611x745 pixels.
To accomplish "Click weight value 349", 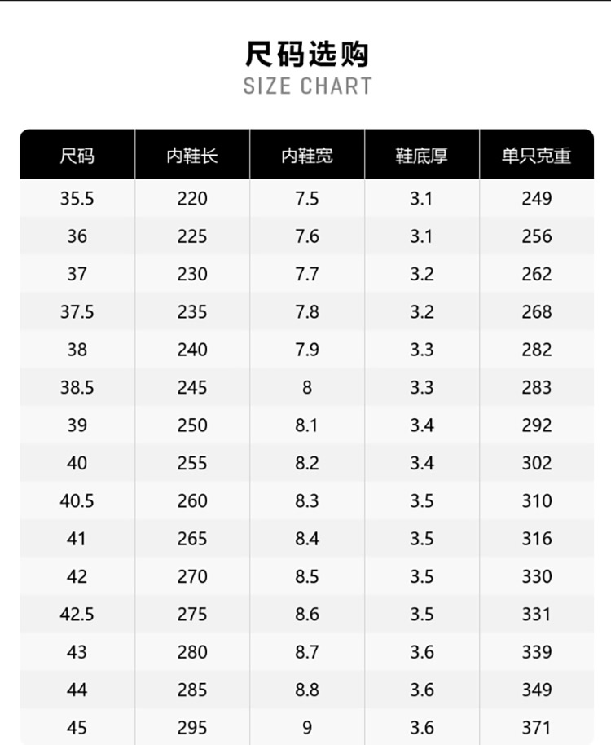I will (x=537, y=690).
